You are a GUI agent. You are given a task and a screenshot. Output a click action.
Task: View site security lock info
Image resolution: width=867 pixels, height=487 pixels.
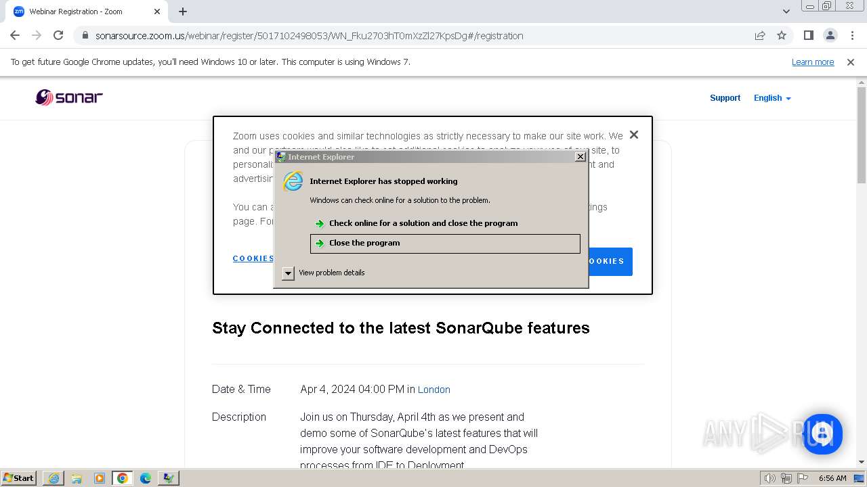[x=85, y=36]
